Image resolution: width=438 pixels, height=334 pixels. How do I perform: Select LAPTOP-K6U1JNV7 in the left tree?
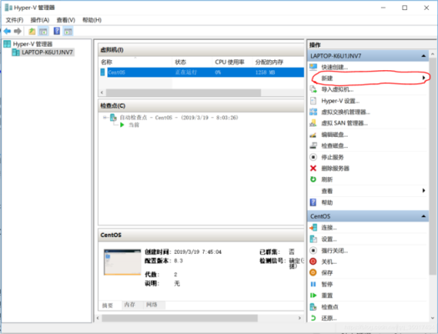click(x=47, y=52)
